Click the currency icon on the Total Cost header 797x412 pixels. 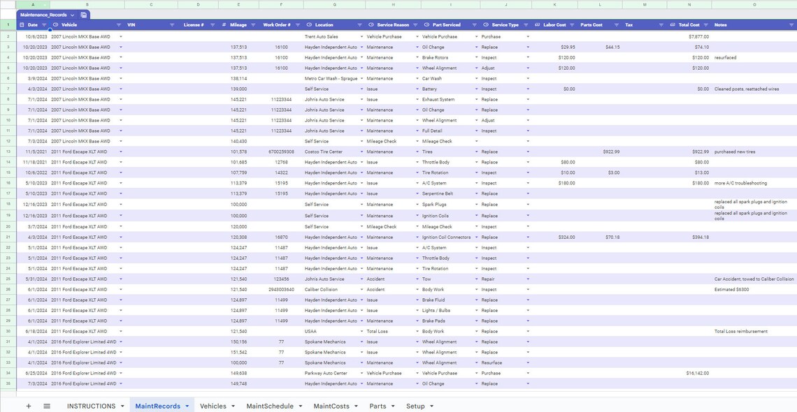coord(672,24)
